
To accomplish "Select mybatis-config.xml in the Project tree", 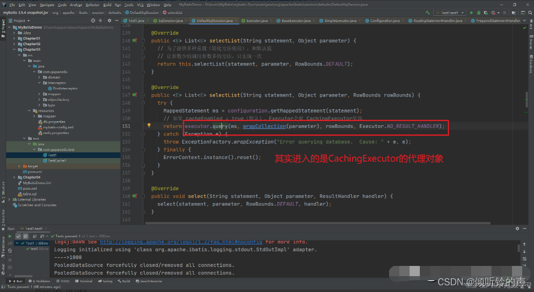I will click(56, 127).
